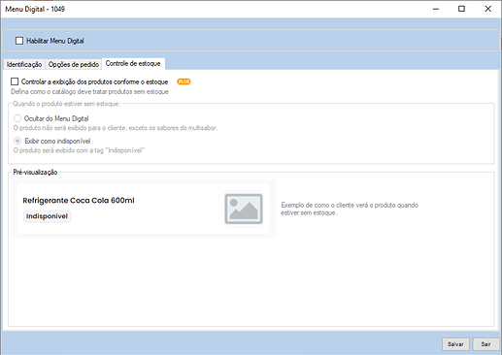Click the orange PLUS badge
The image size is (502, 355).
coord(184,81)
